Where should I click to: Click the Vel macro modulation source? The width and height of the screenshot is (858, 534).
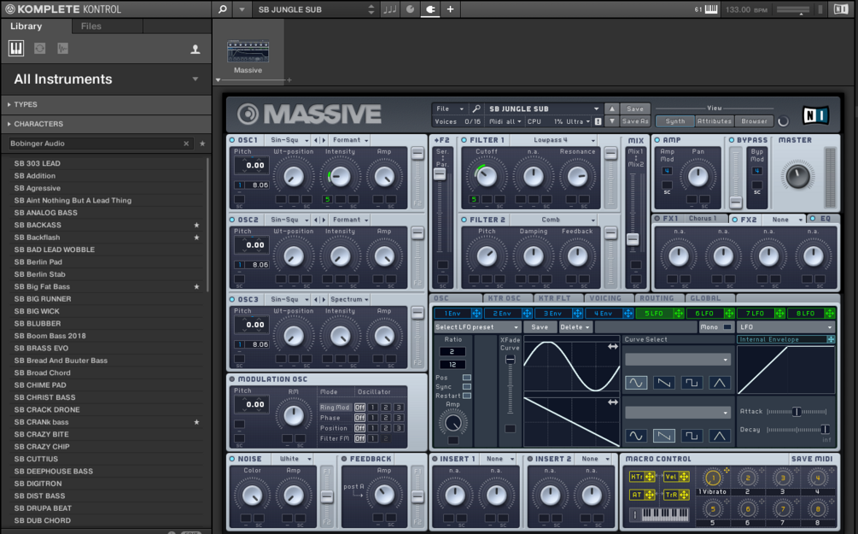coord(677,477)
